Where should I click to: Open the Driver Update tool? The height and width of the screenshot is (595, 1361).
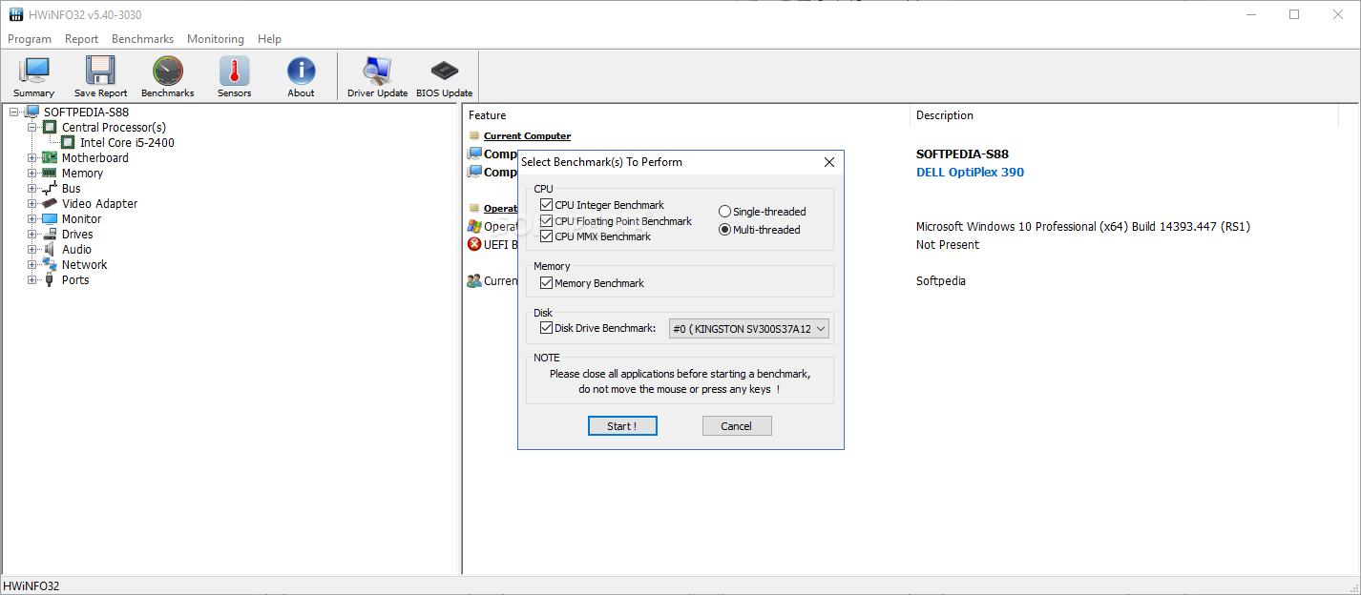coord(377,76)
